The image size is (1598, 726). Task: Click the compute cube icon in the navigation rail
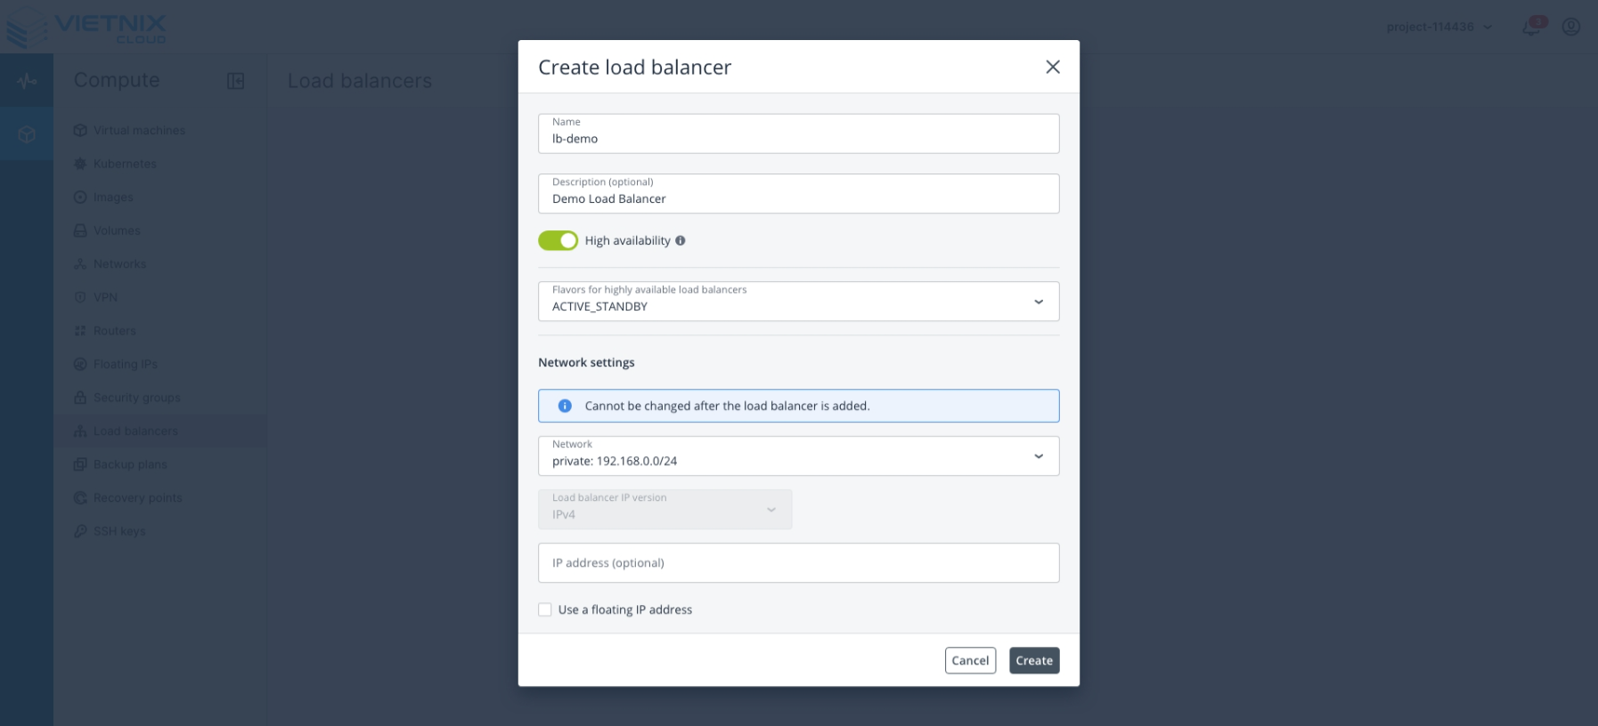[x=27, y=133]
